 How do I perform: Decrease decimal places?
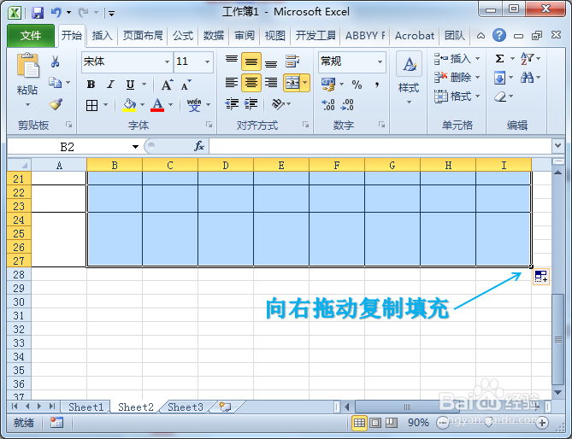click(x=347, y=105)
